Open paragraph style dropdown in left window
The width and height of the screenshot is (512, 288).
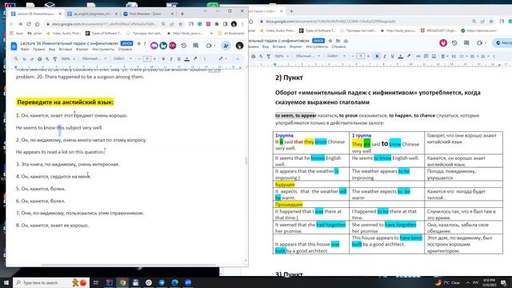[94, 58]
